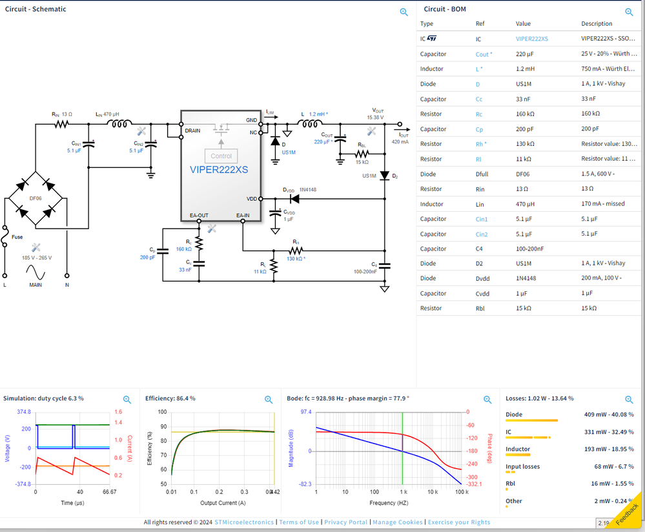Viewport: 645px width, 532px height.
Task: Open L inductor reference link in BOM
Action: click(479, 69)
